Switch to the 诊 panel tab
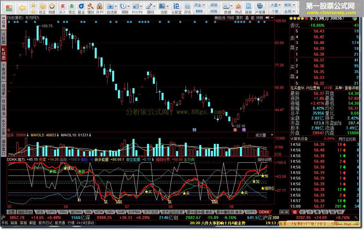The height and width of the screenshot is (230, 364). [302, 212]
